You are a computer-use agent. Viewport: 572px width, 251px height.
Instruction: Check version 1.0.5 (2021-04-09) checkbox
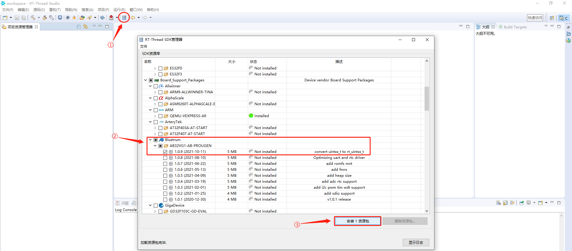click(x=165, y=176)
